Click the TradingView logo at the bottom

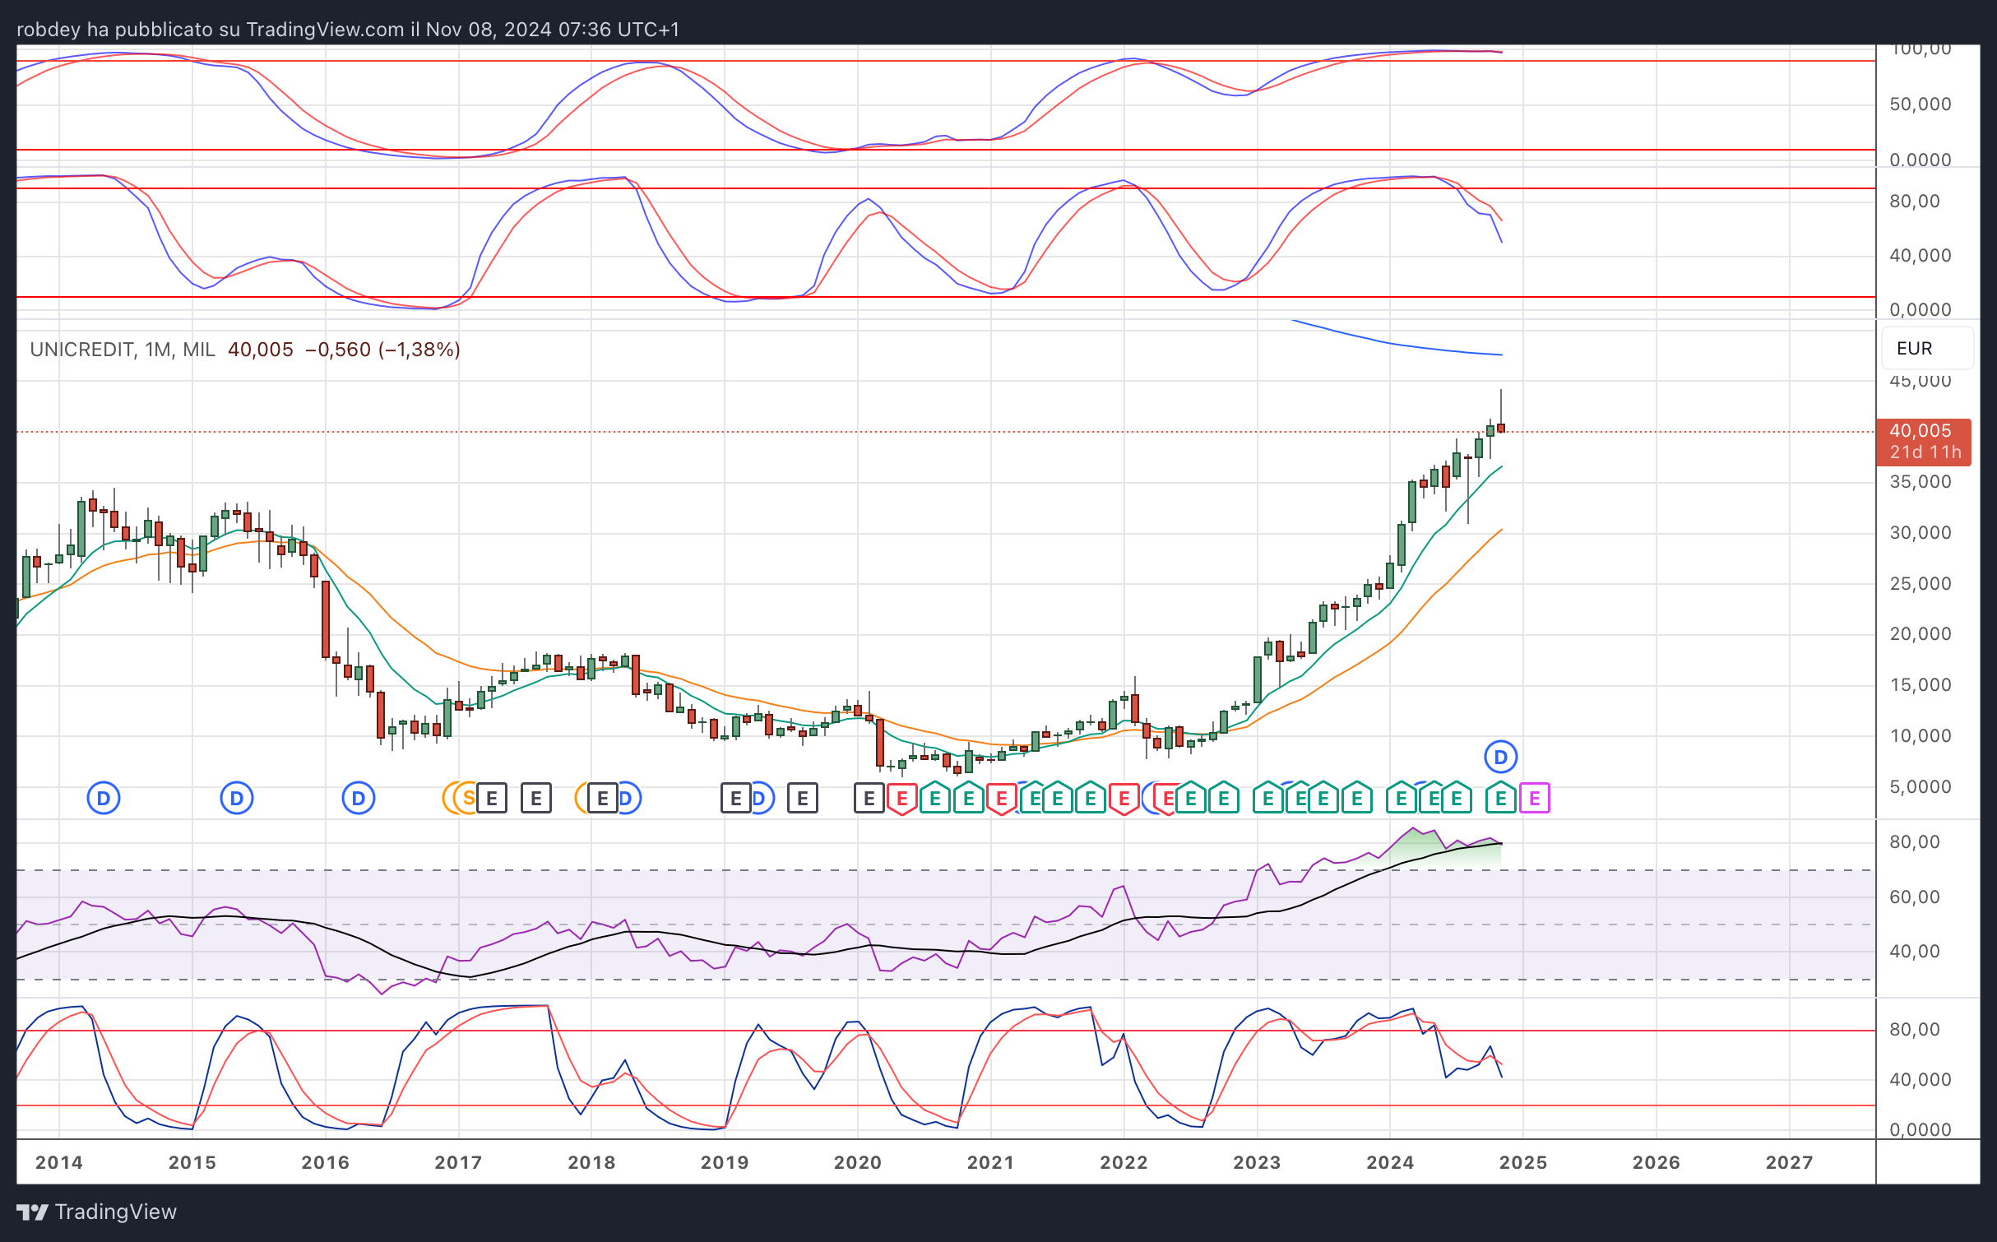(96, 1212)
